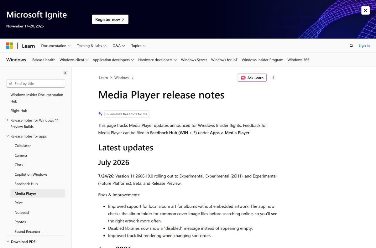Click Windows product title link
Image resolution: width=376 pixels, height=248 pixels.
(16, 59)
